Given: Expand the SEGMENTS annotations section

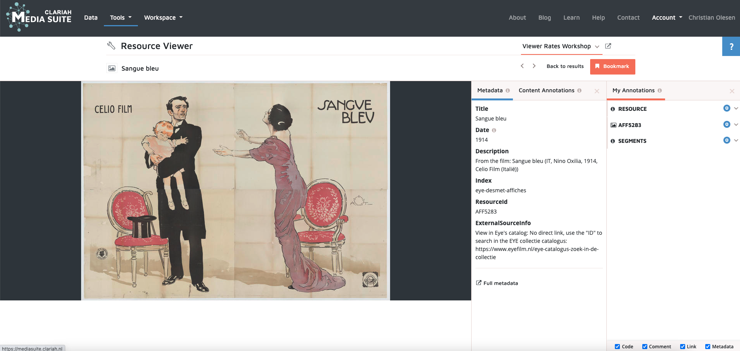Looking at the screenshot, I should [736, 141].
